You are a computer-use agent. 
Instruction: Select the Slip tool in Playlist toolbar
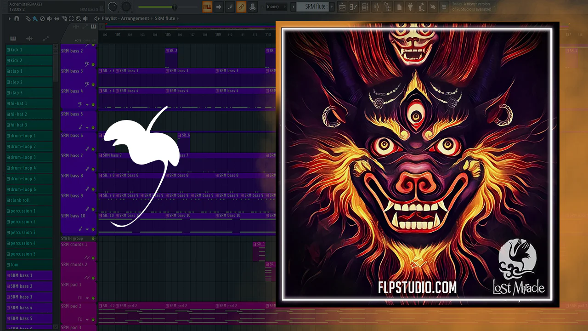57,18
